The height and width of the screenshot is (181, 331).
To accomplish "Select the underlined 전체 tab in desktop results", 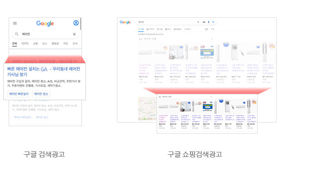I will point(141,29).
